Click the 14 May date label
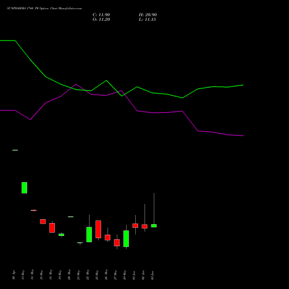 point(32,275)
